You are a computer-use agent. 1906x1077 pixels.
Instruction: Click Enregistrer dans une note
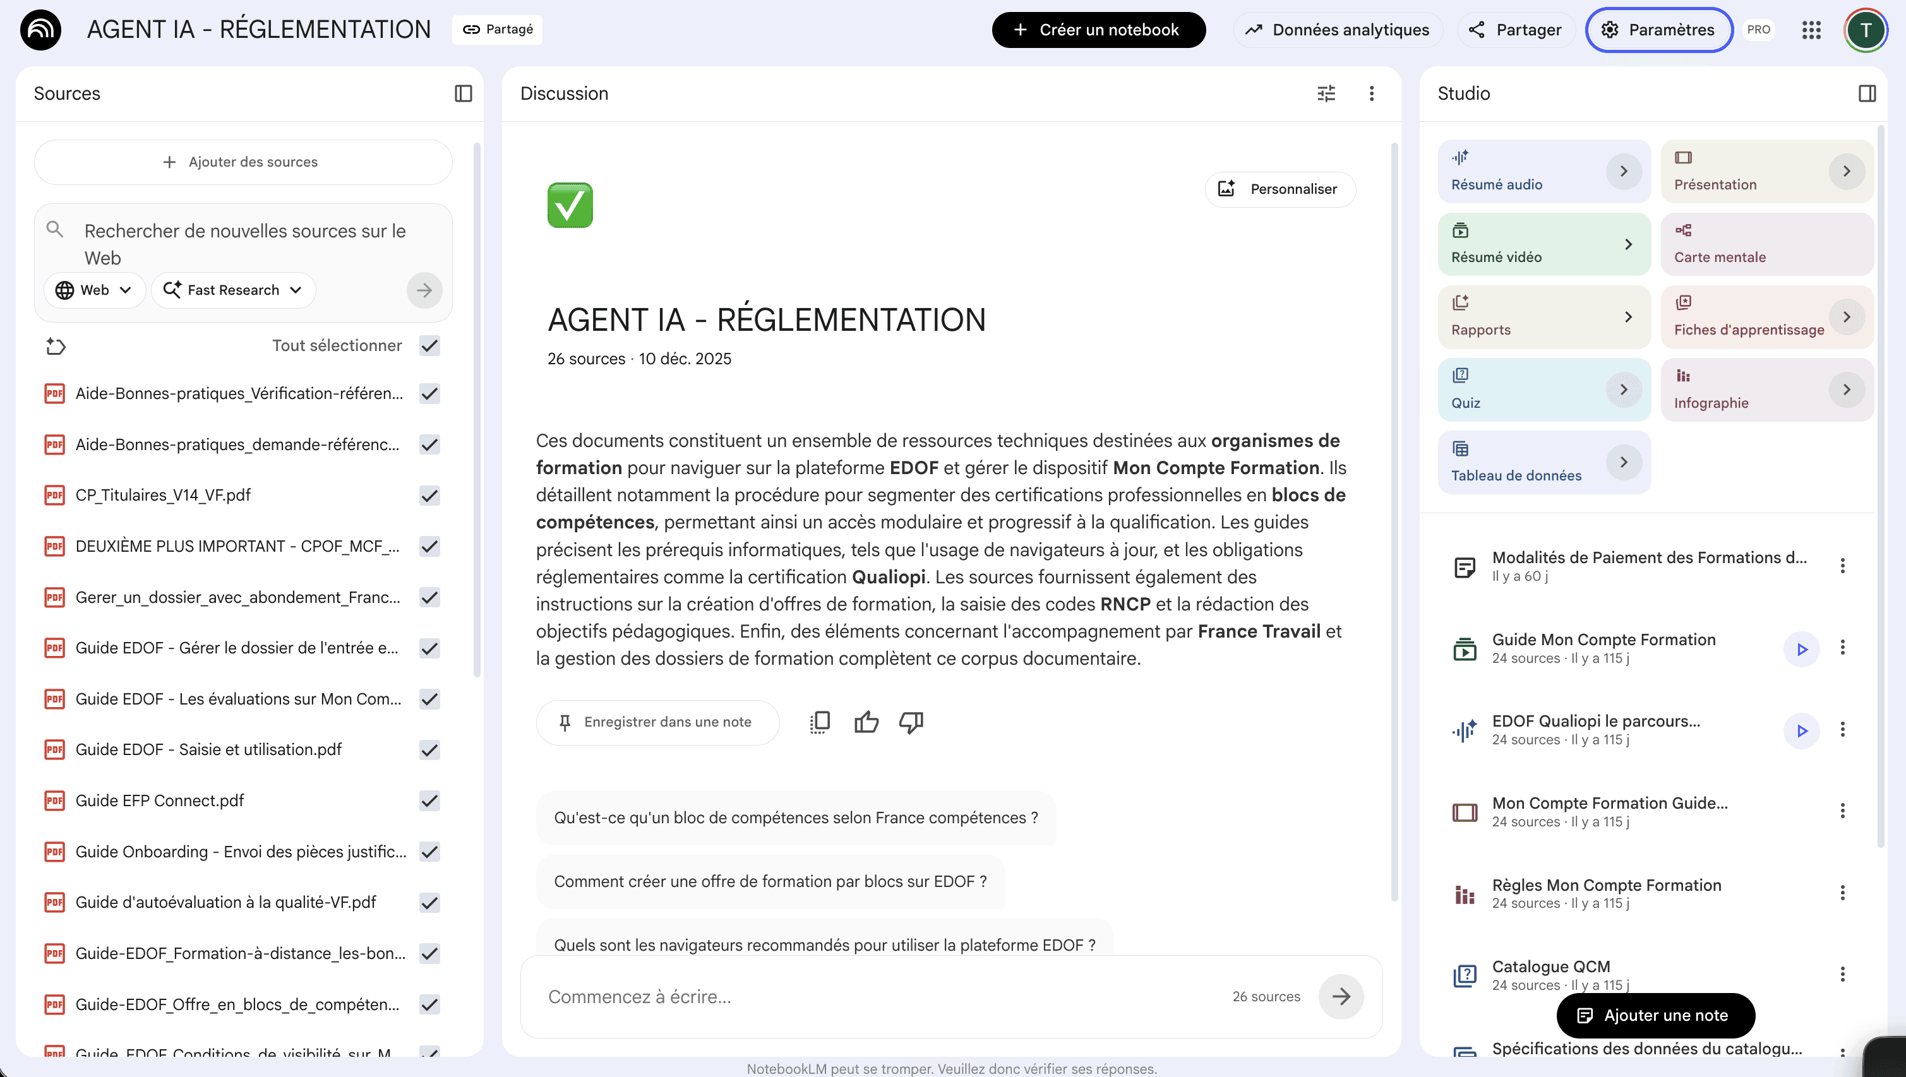[x=657, y=722]
